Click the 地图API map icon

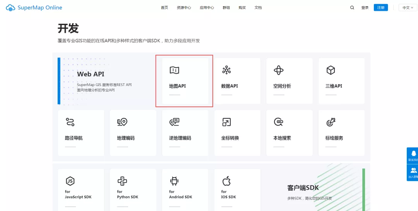click(x=174, y=70)
